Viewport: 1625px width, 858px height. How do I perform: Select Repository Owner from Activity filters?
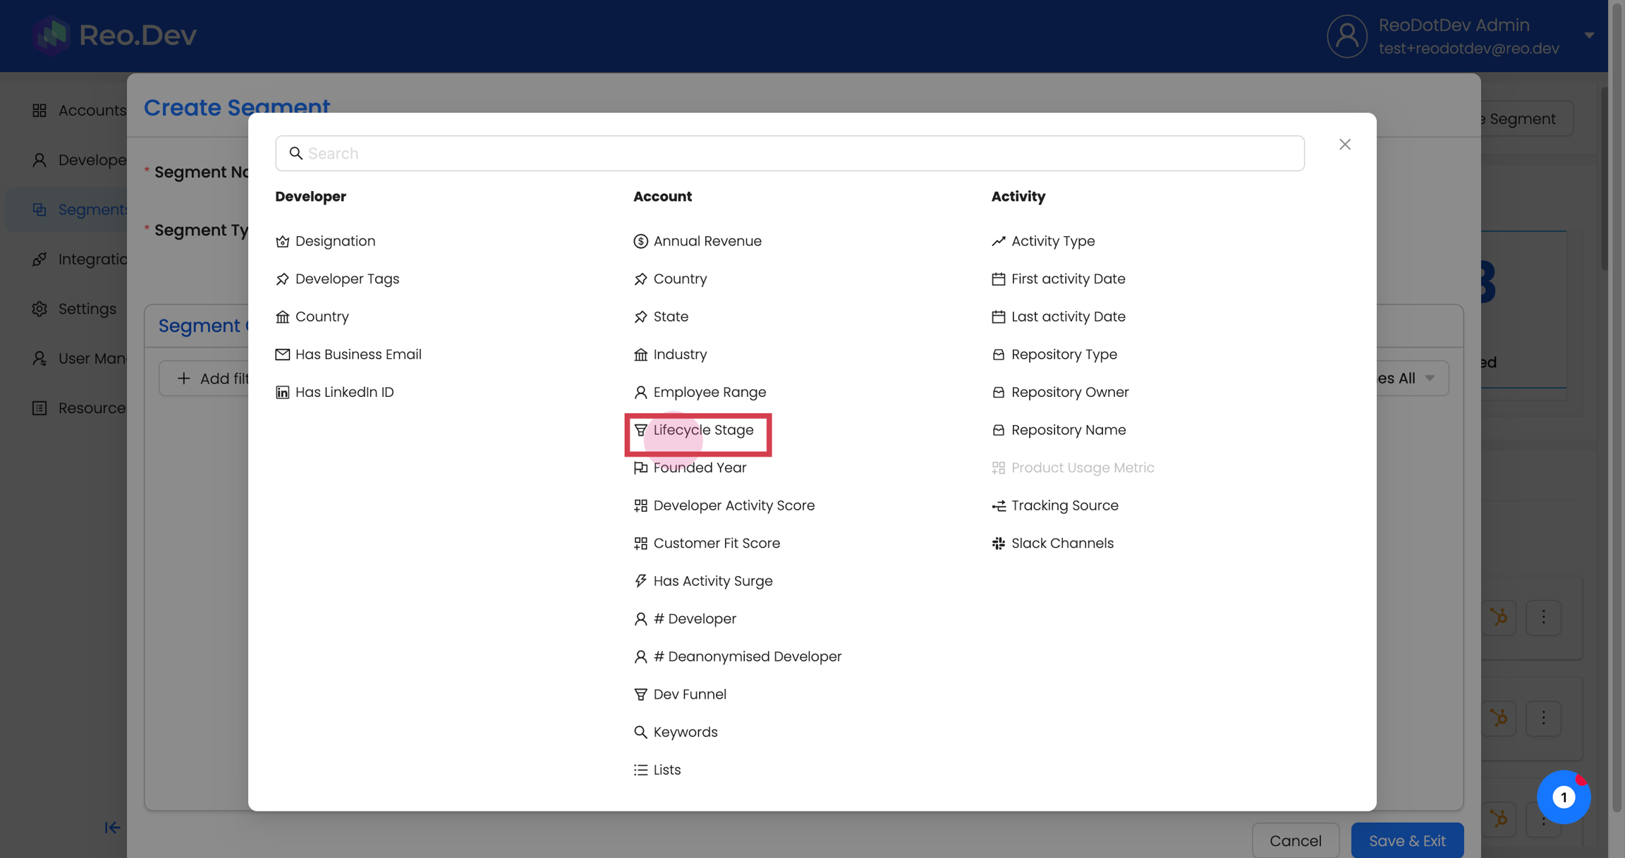tap(1069, 393)
